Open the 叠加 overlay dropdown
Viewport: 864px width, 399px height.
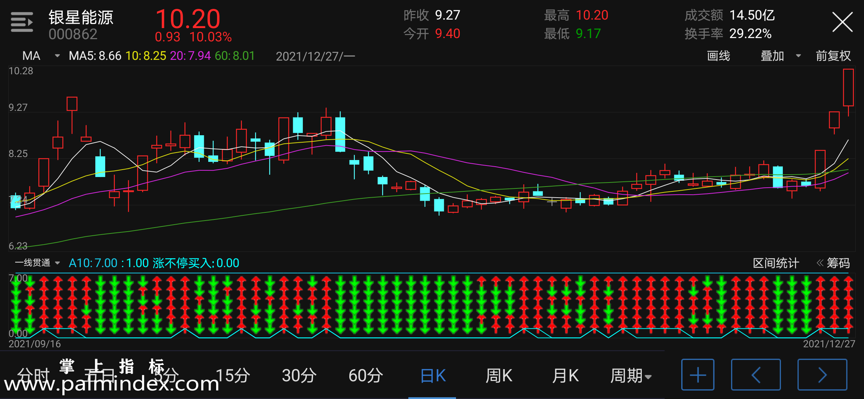click(x=781, y=56)
